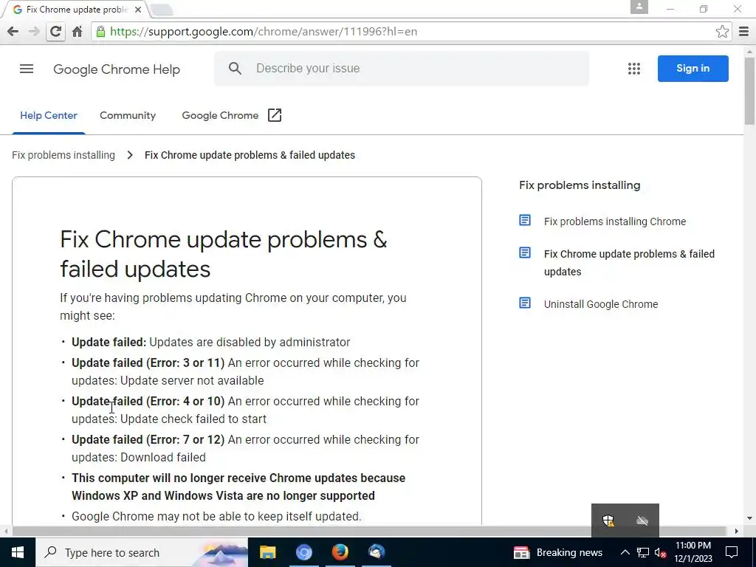Image resolution: width=756 pixels, height=567 pixels.
Task: Click the text about Windows XP and Vista no longer supported
Action: tap(238, 487)
